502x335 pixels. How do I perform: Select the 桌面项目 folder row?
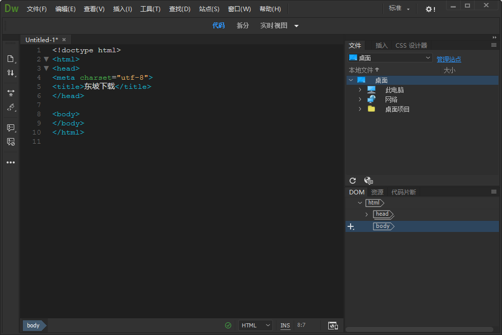point(422,109)
